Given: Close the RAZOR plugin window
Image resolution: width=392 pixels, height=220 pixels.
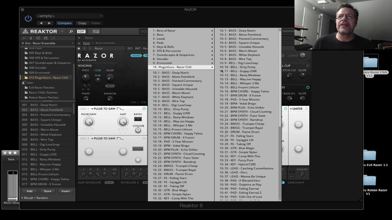Looking at the screenshot, I should coord(22,10).
